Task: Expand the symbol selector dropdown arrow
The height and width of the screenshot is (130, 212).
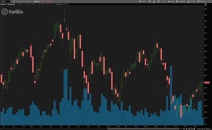Action: pos(11,1)
